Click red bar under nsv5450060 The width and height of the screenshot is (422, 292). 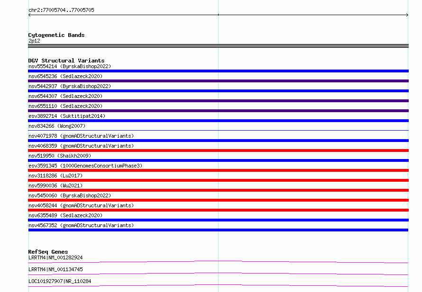218,200
